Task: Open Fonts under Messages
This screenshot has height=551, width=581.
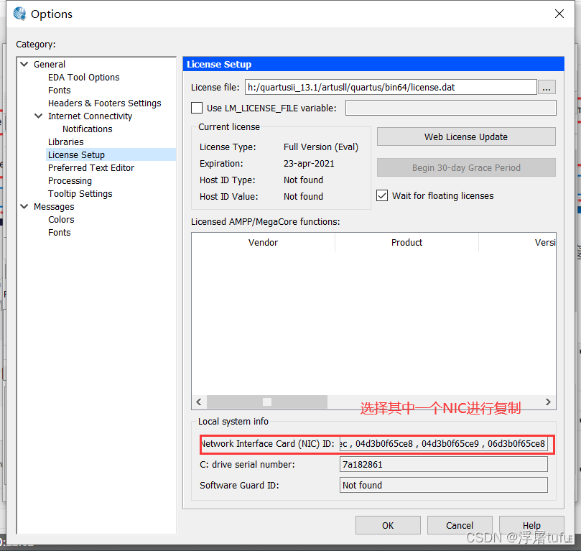Action: [x=60, y=232]
